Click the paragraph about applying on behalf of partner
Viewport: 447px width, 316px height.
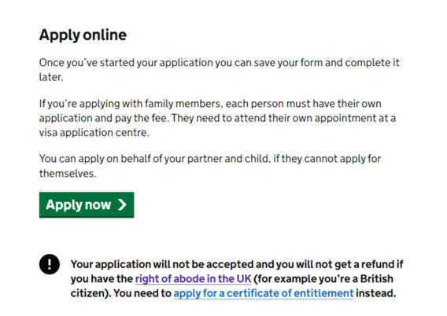[210, 166]
